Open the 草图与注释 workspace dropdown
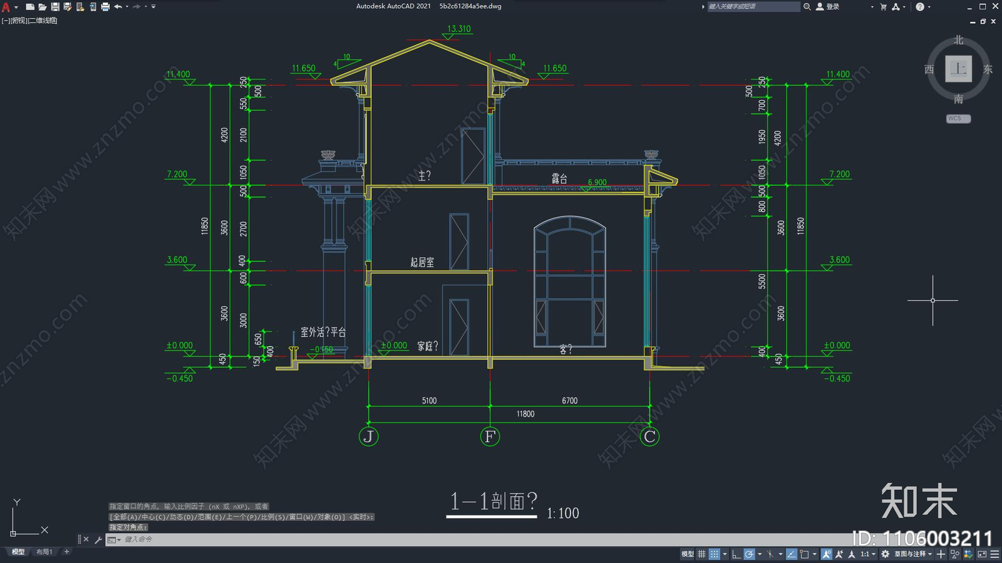Screen dimensions: 1002x563 tap(913, 554)
